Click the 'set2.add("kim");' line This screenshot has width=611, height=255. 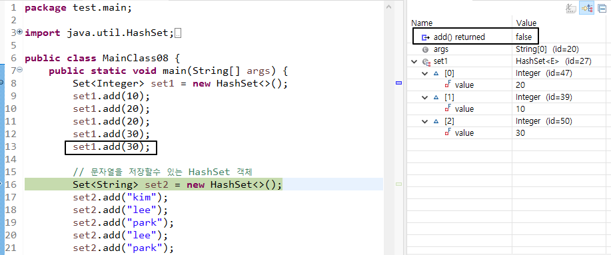click(120, 197)
